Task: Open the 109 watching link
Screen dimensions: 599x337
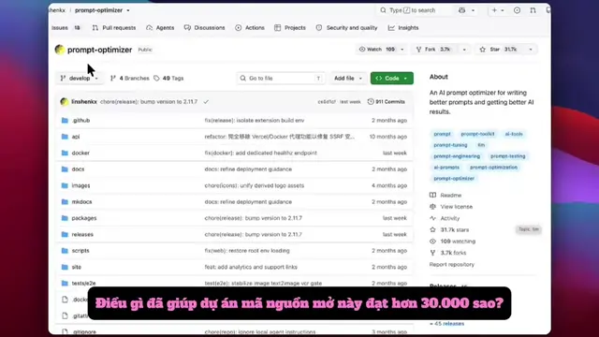Action: point(453,242)
